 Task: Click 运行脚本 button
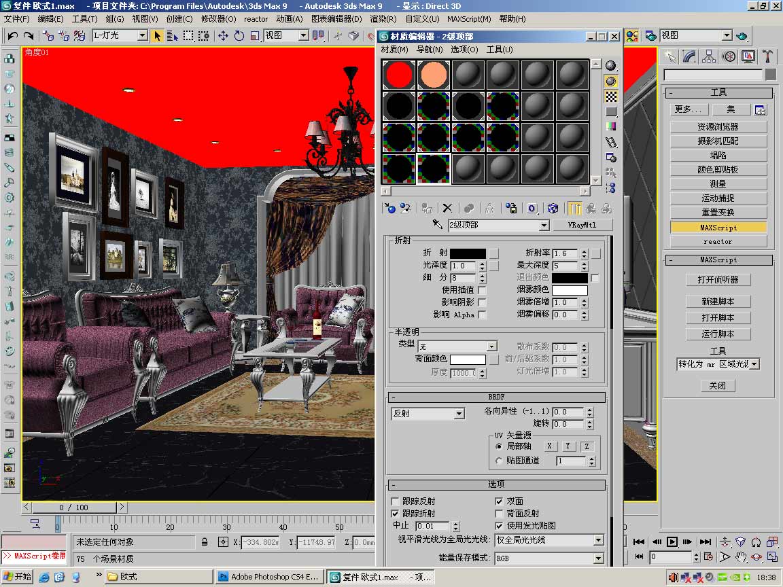pos(718,334)
